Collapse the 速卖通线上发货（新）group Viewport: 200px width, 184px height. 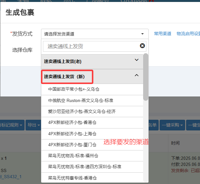pyautogui.click(x=92, y=77)
